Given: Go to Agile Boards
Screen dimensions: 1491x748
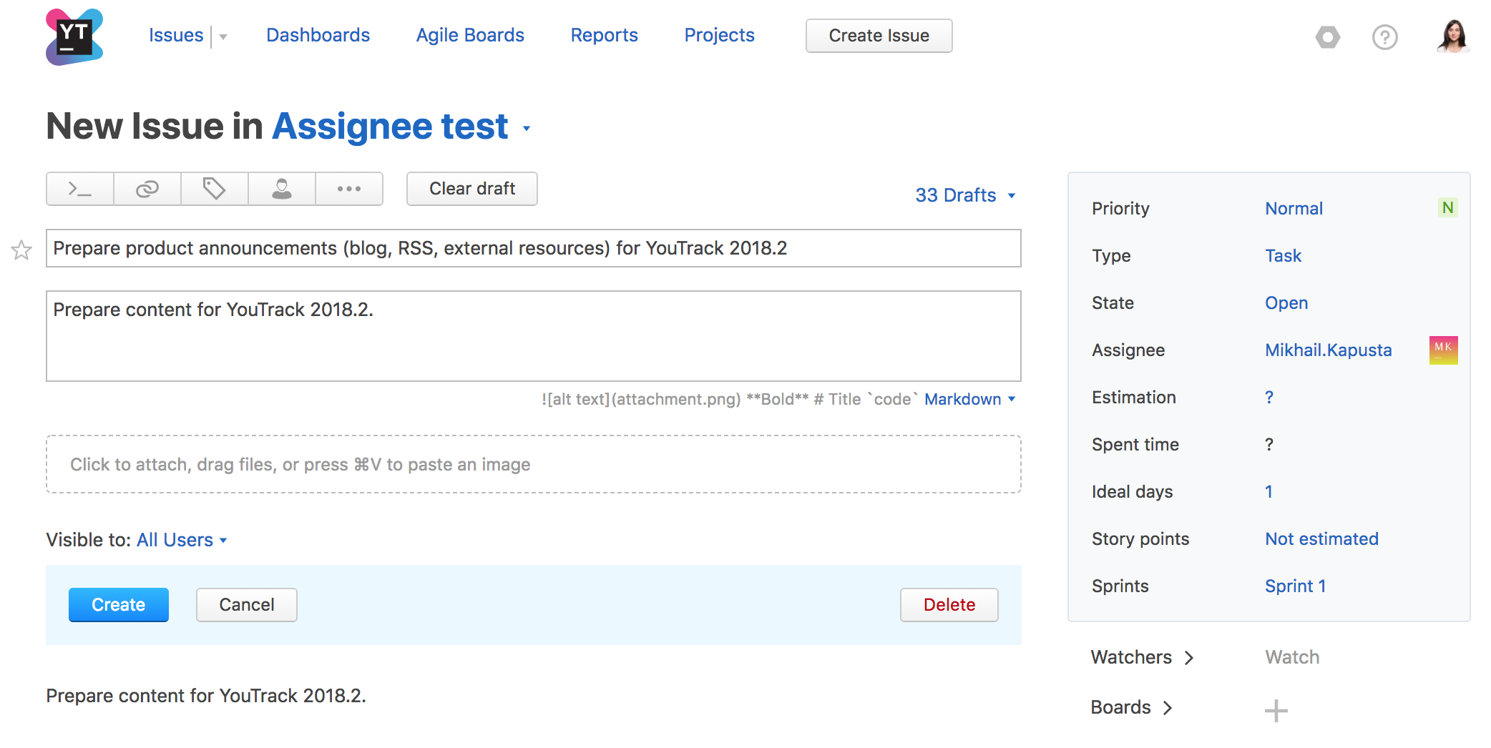Looking at the screenshot, I should click(x=470, y=35).
